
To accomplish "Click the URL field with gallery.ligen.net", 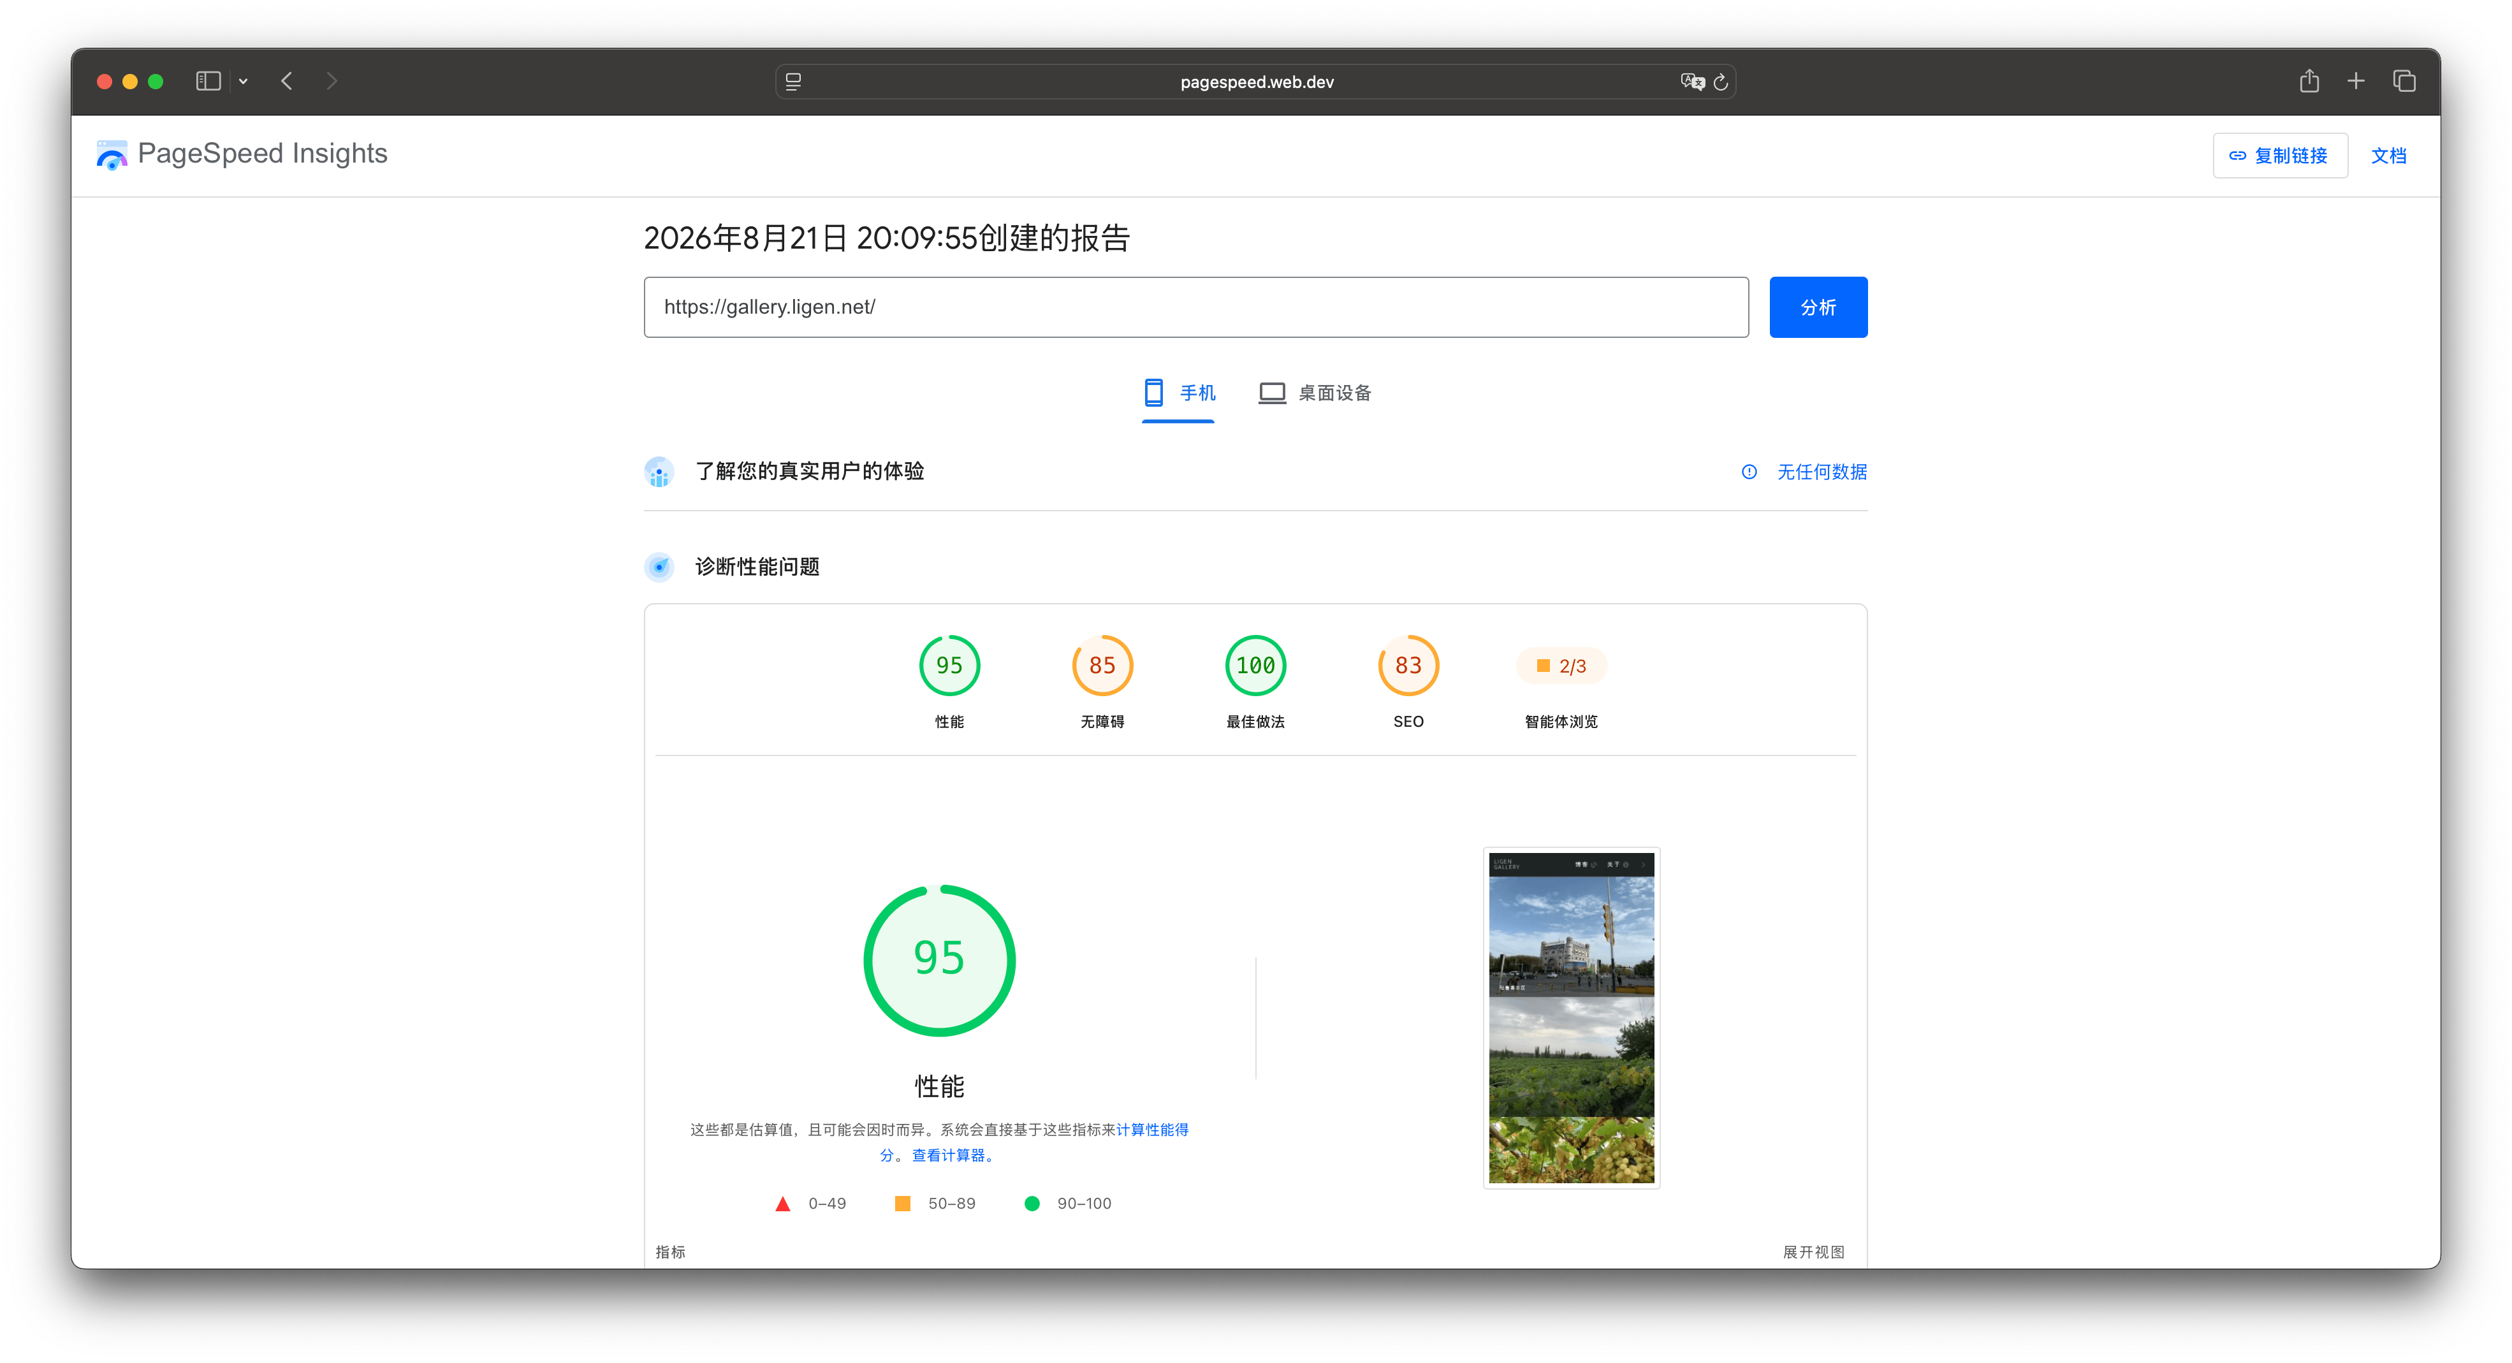I will pos(1195,307).
